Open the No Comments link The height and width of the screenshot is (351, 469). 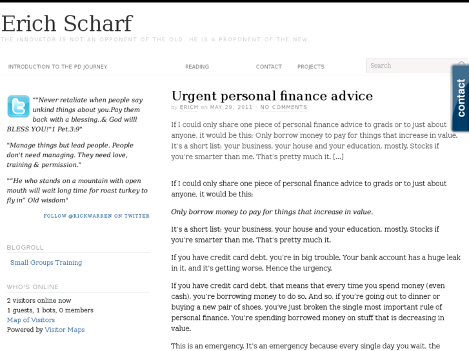tap(284, 108)
